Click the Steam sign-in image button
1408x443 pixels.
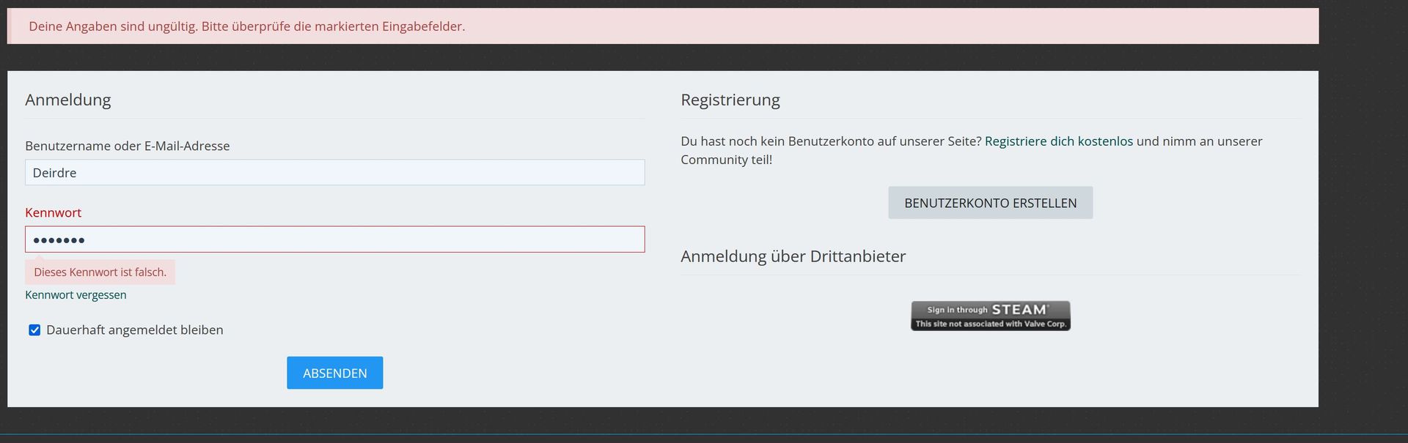click(990, 316)
